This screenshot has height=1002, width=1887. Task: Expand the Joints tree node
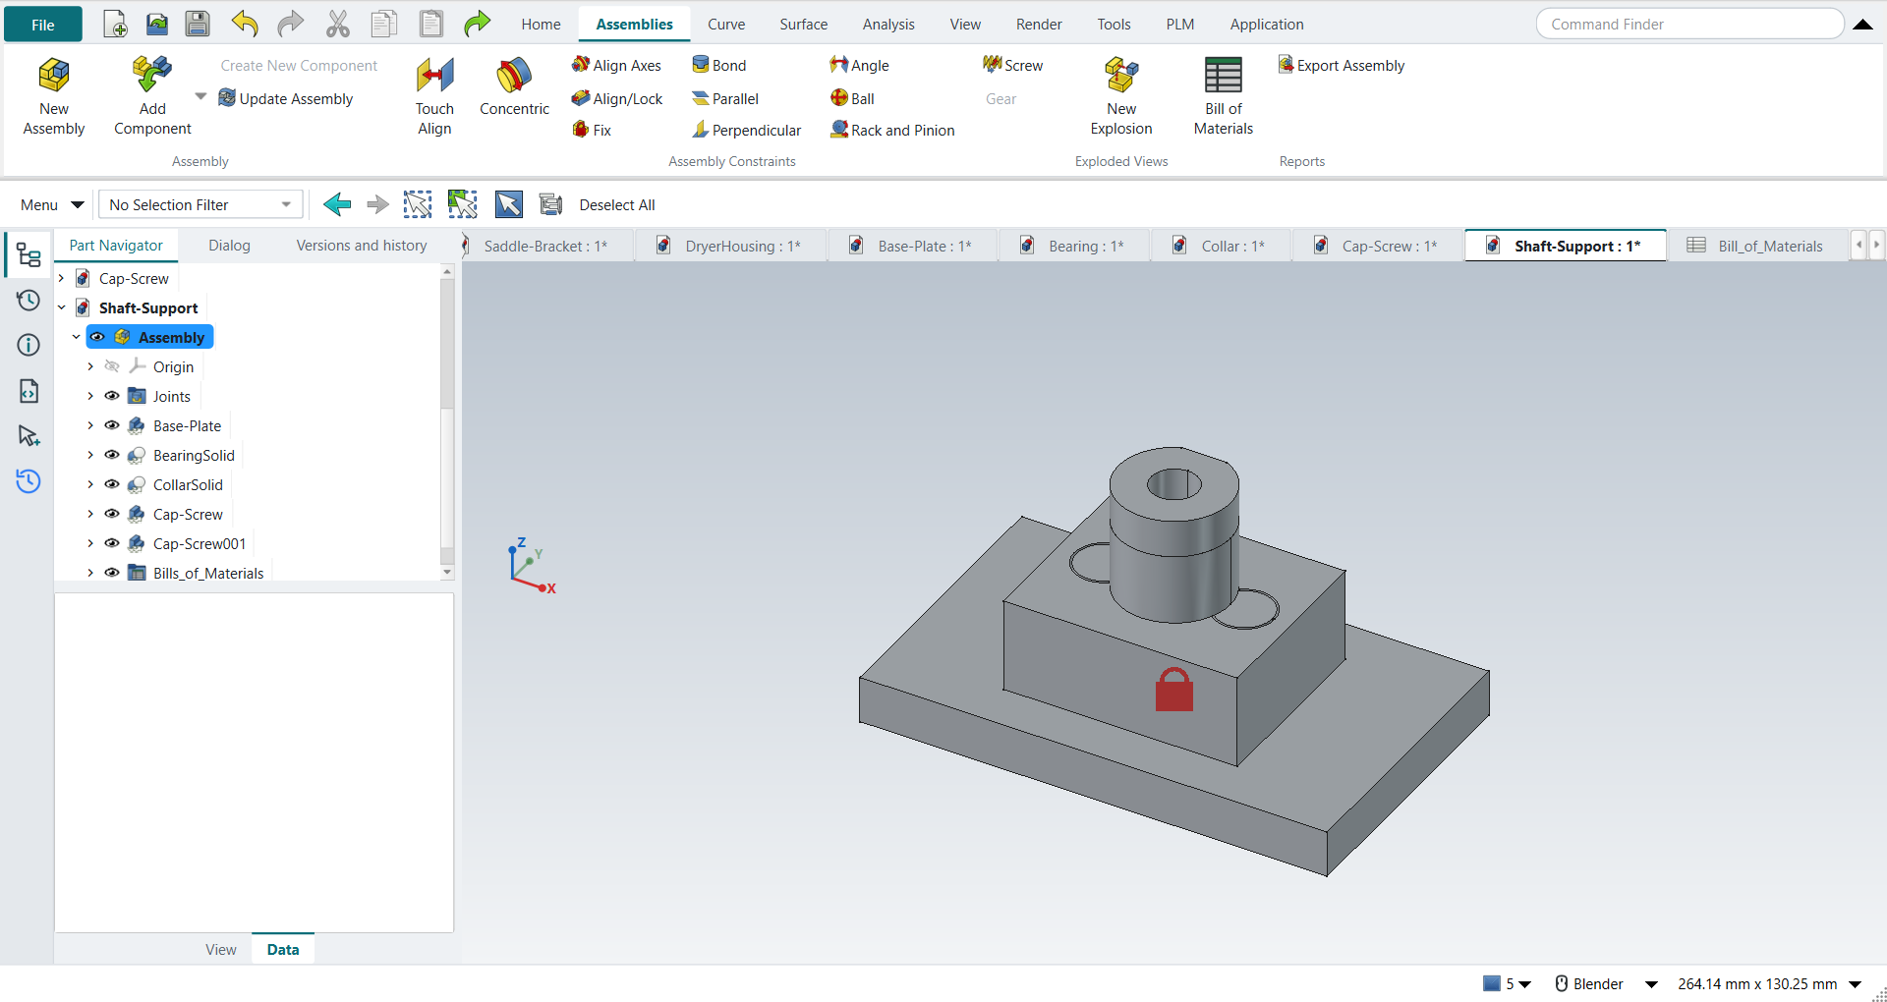(90, 396)
